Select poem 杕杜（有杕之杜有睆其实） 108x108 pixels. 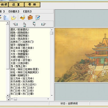click(25, 72)
